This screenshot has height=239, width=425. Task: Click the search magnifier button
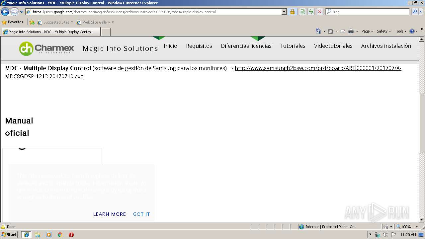pos(415,12)
